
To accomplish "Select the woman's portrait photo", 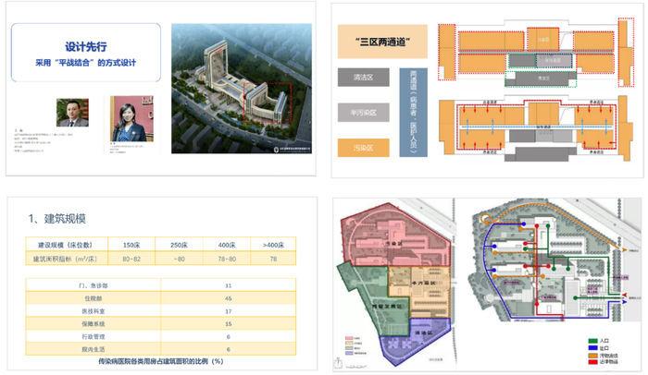I will click(125, 115).
